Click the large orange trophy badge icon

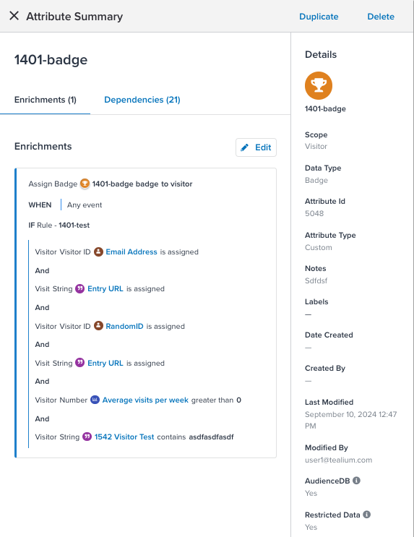tap(319, 85)
